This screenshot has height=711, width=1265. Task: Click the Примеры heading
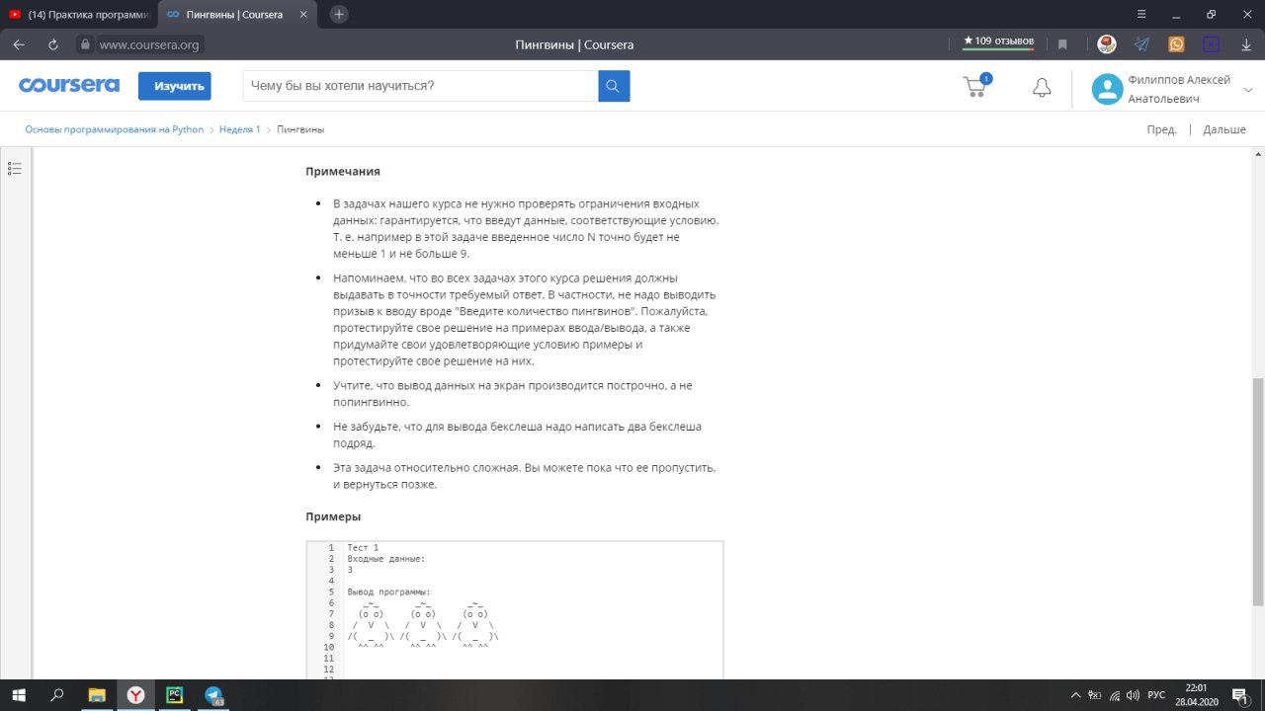point(333,516)
